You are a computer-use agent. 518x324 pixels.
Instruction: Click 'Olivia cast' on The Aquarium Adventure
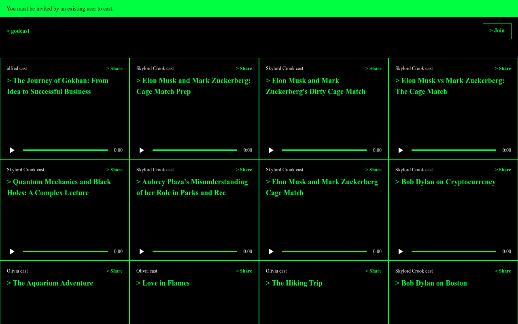17,271
